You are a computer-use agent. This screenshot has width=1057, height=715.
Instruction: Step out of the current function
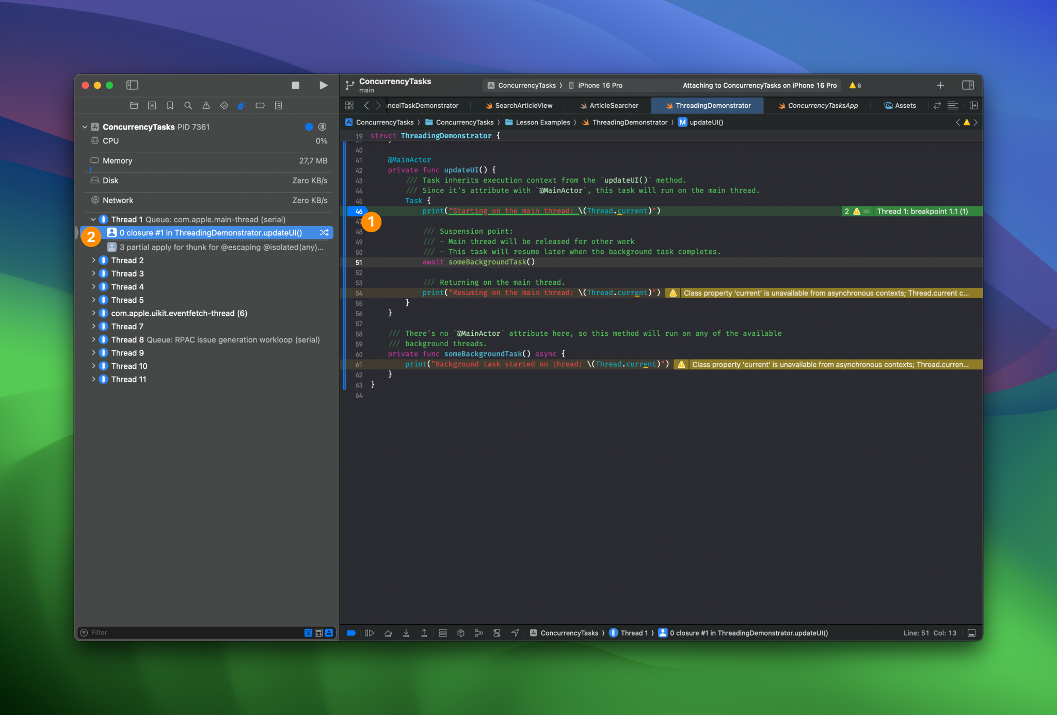[424, 633]
